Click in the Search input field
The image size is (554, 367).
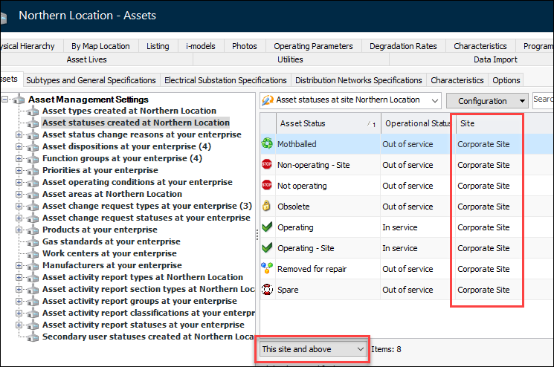tap(544, 100)
